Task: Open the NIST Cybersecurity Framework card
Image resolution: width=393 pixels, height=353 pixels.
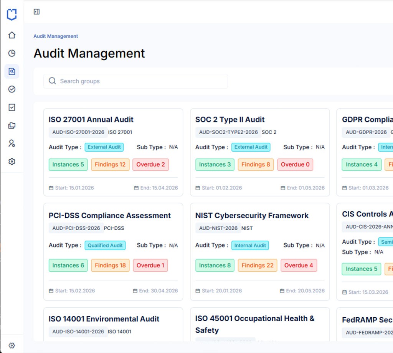Action: (260, 252)
